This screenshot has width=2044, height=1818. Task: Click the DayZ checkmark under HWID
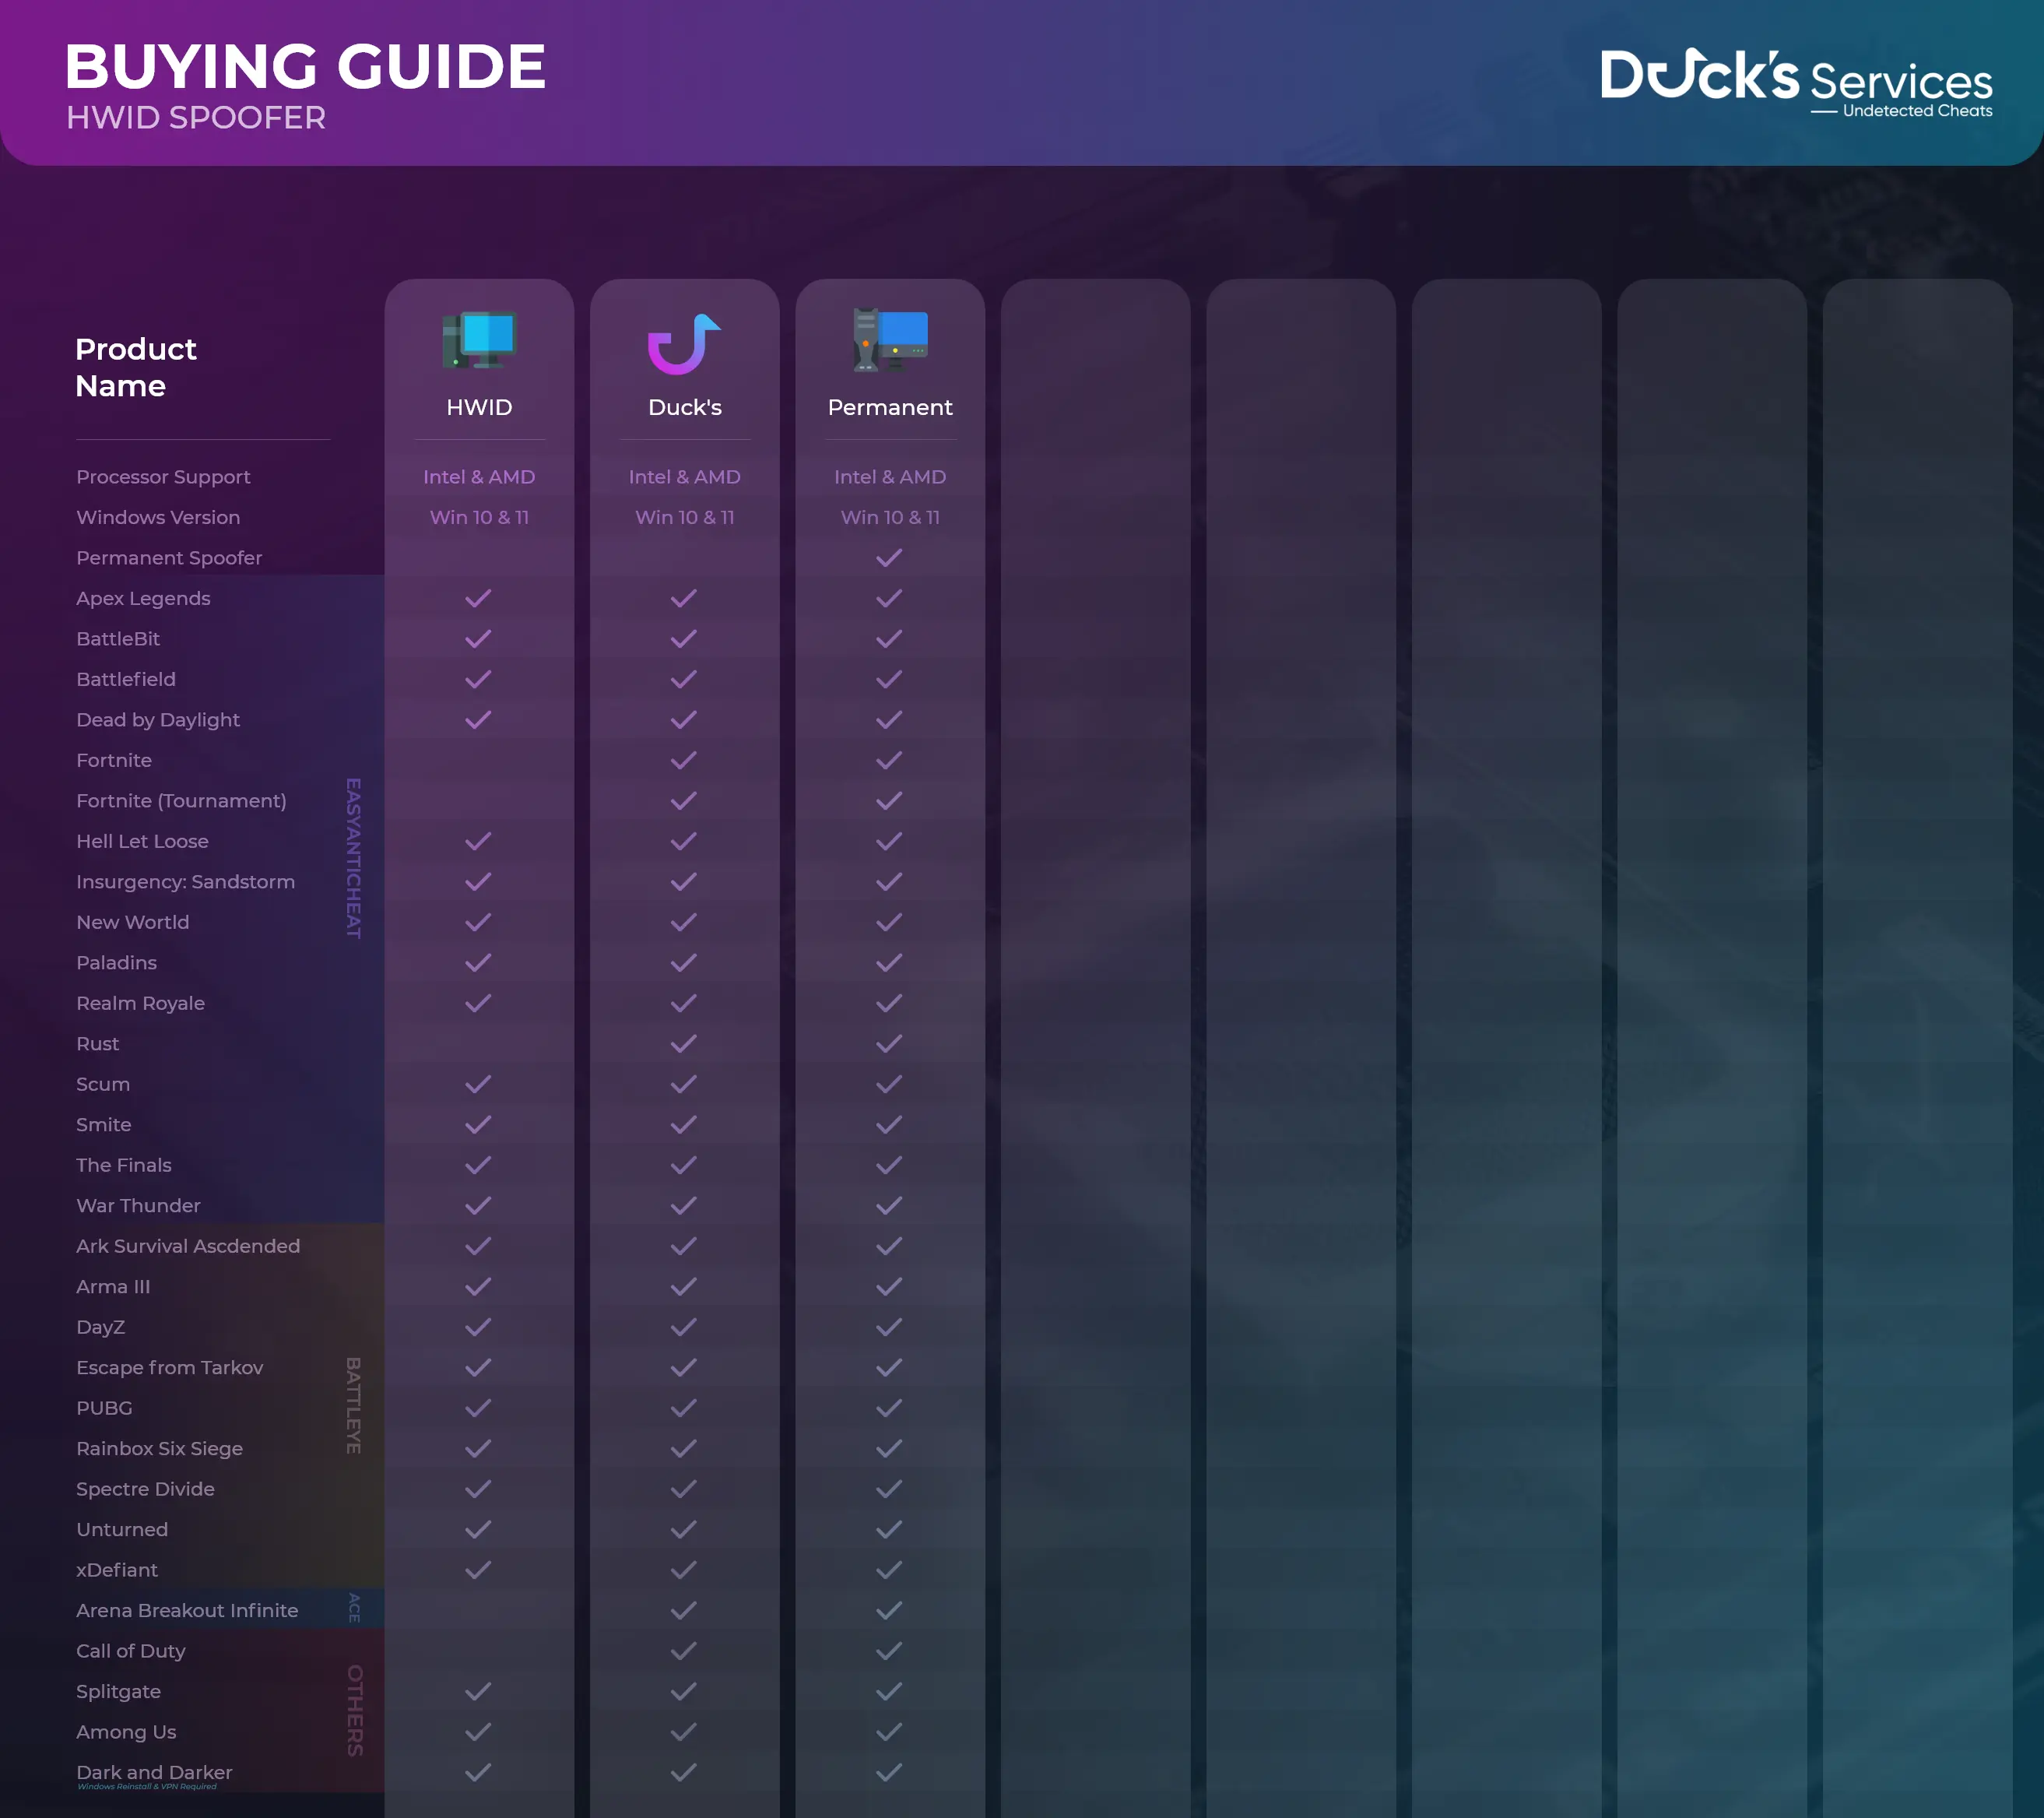click(x=478, y=1327)
